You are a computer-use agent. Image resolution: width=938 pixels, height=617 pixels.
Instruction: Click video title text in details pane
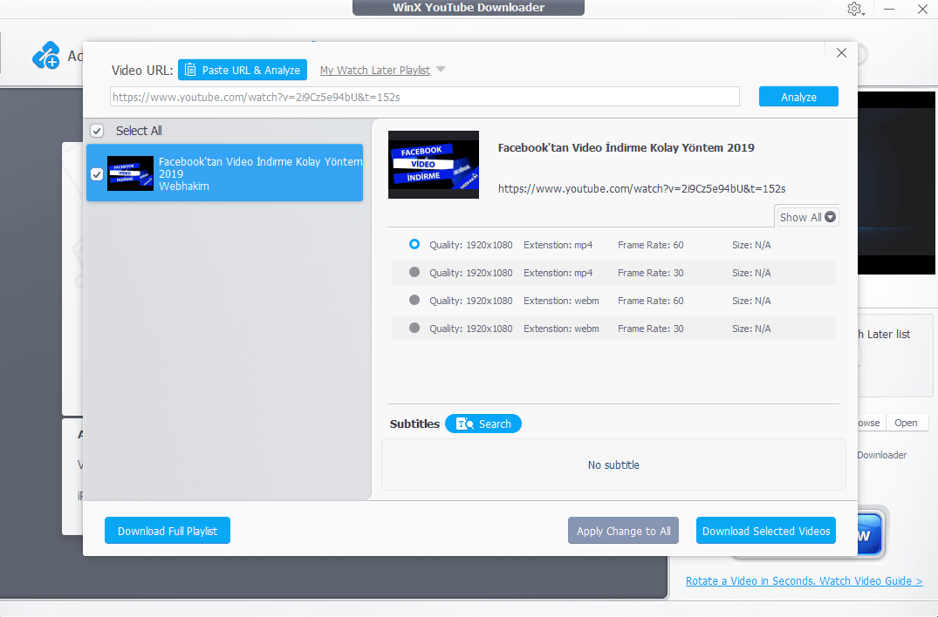[x=626, y=147]
